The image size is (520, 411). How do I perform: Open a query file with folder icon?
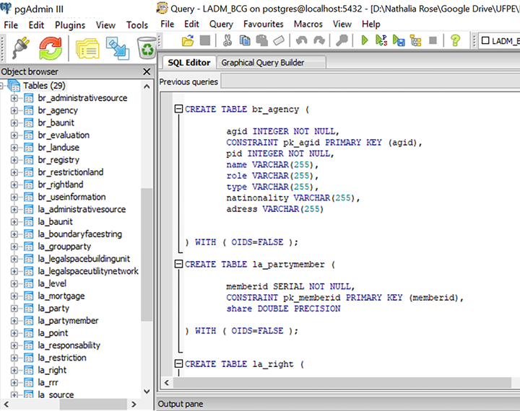click(188, 41)
